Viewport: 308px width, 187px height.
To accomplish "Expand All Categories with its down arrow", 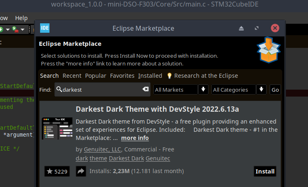I will pyautogui.click(x=261, y=90).
